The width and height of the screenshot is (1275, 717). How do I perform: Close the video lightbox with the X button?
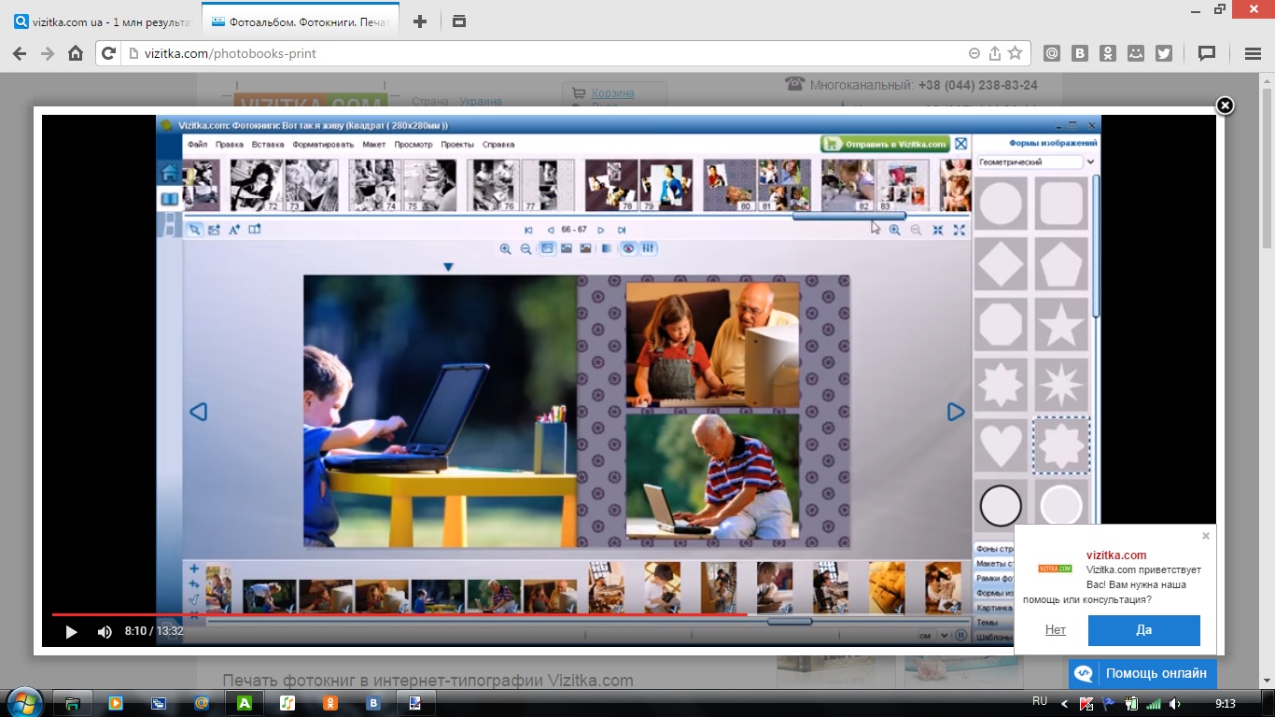click(x=1225, y=105)
